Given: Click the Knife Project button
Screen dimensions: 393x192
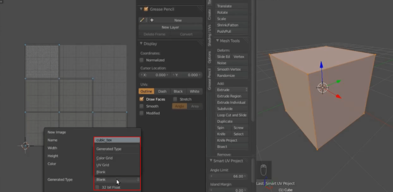Looking at the screenshot, I should coord(232,140).
